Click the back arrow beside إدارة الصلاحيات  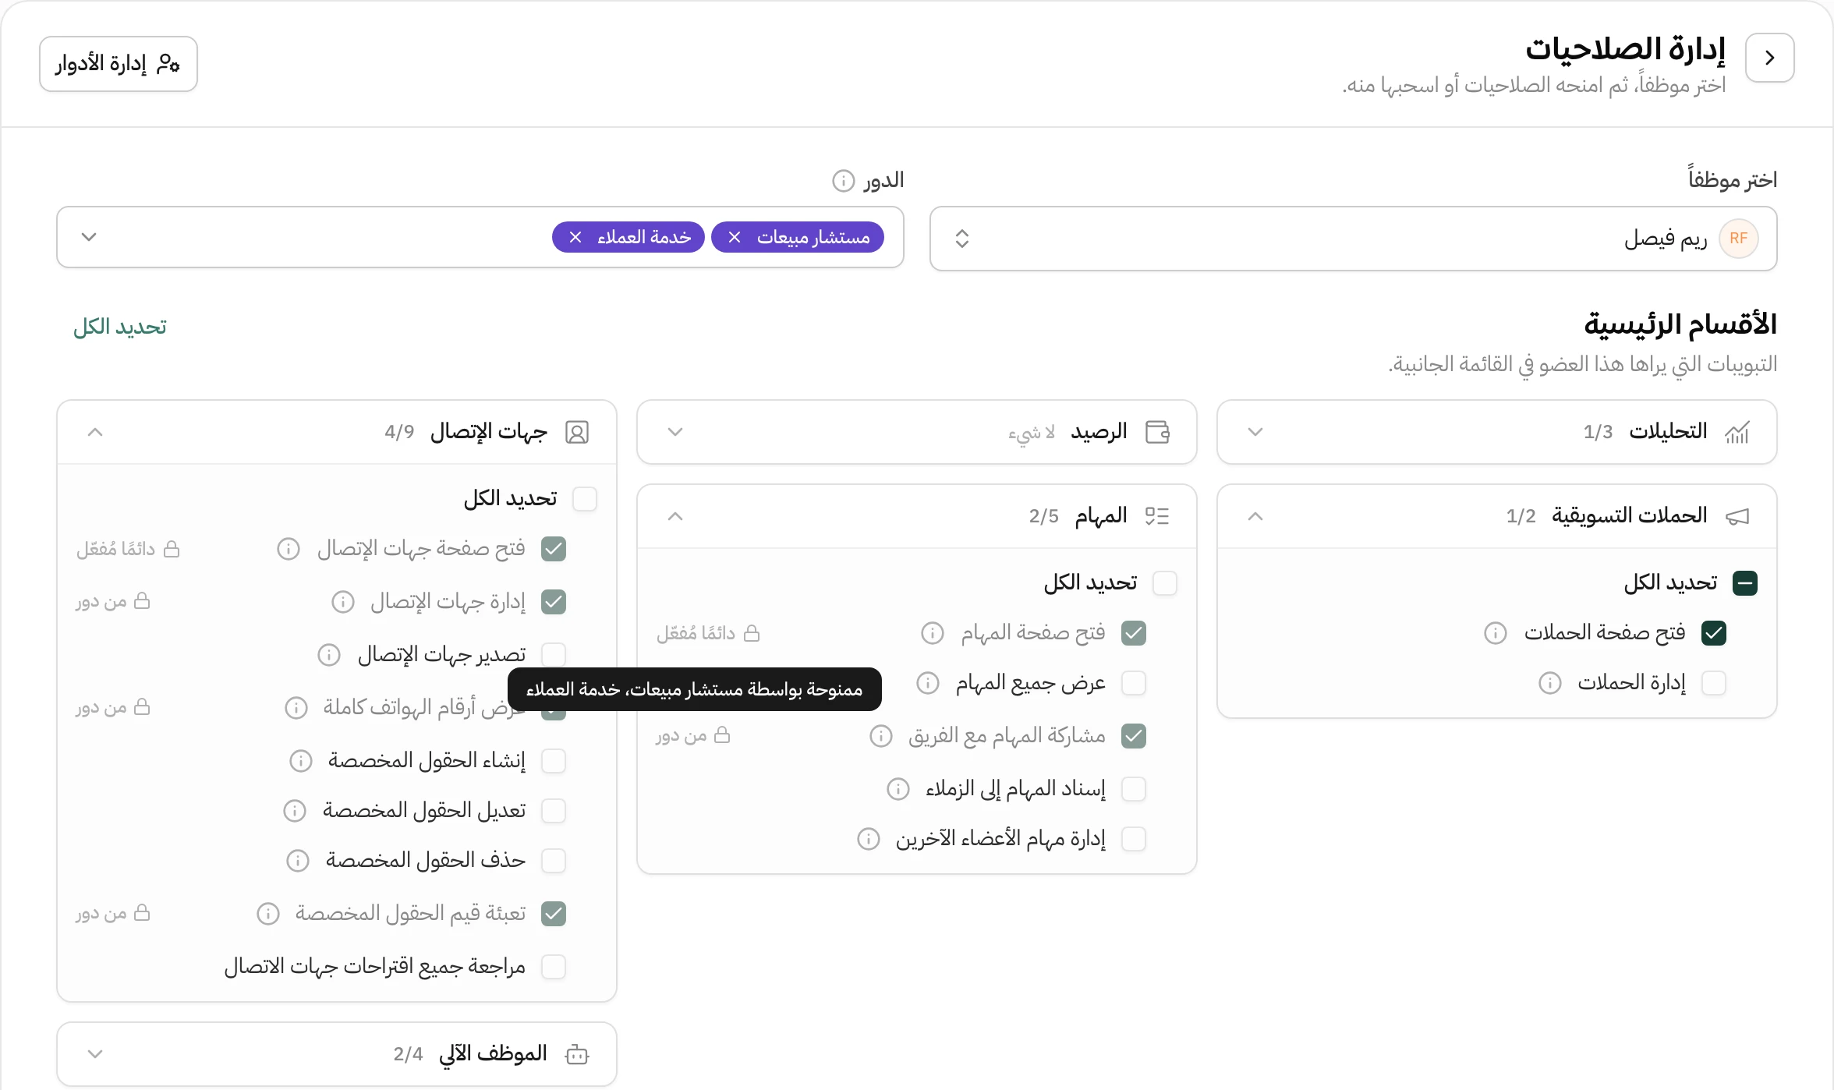point(1769,58)
